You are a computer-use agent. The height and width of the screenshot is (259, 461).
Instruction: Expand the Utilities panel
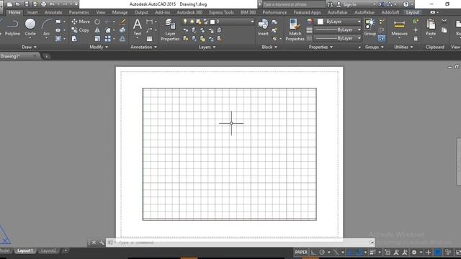[403, 47]
